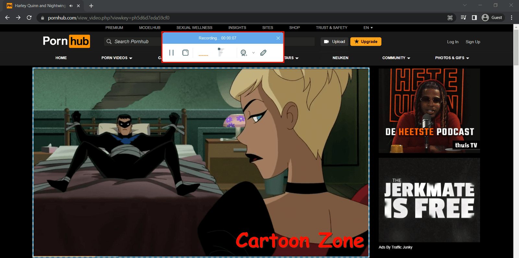This screenshot has height=258, width=519.
Task: Open the MODELHUB link
Action: click(150, 28)
